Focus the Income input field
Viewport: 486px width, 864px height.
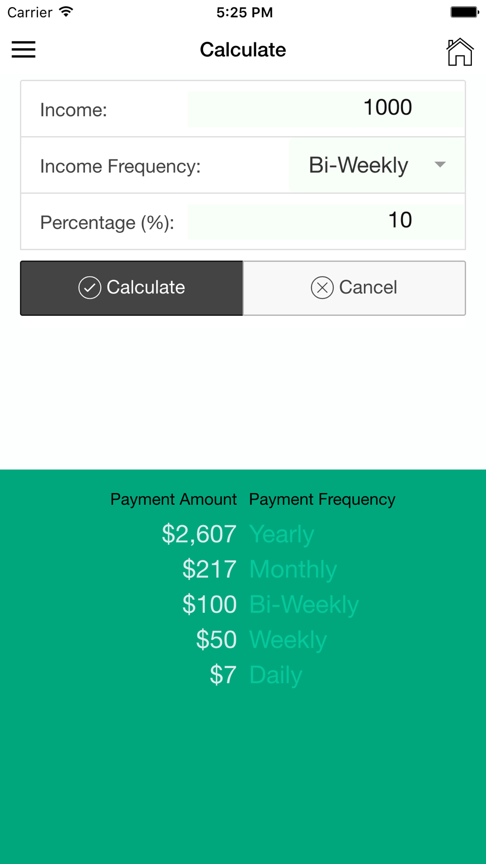pos(326,108)
